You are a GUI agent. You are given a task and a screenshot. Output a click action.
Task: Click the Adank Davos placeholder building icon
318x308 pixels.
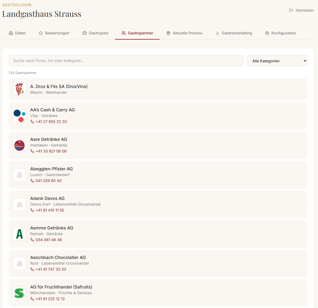[x=19, y=205]
